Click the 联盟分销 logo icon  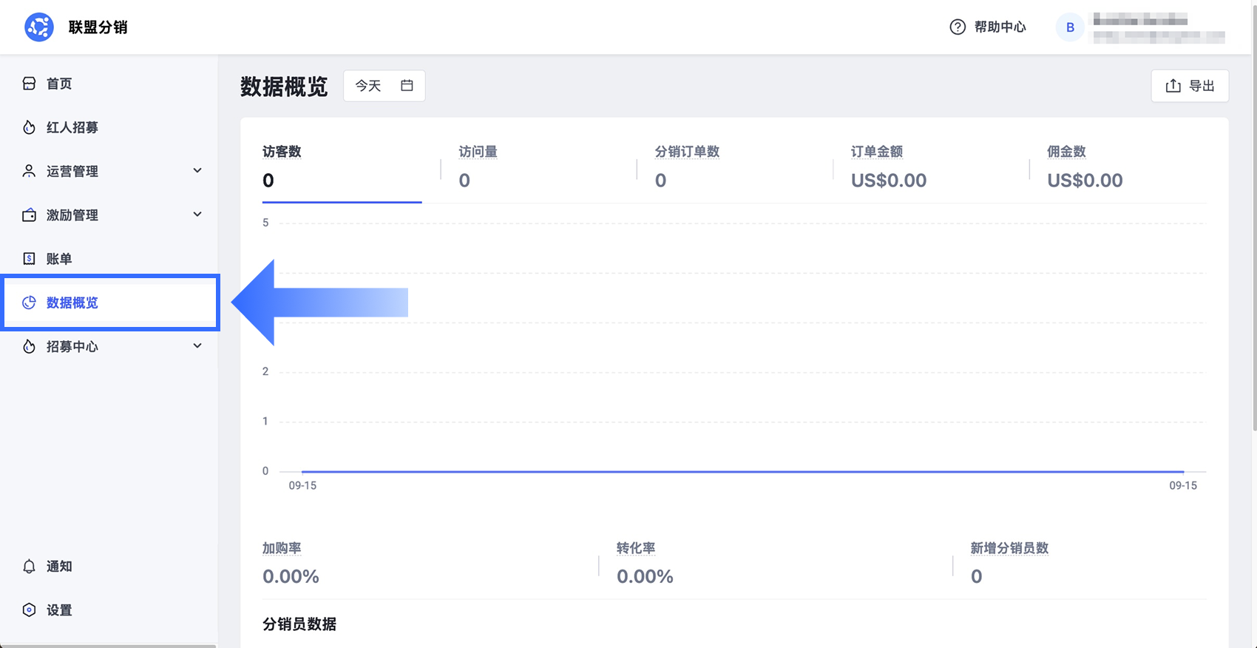pyautogui.click(x=39, y=27)
